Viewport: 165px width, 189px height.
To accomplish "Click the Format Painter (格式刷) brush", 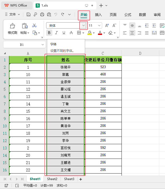I will (12, 26).
